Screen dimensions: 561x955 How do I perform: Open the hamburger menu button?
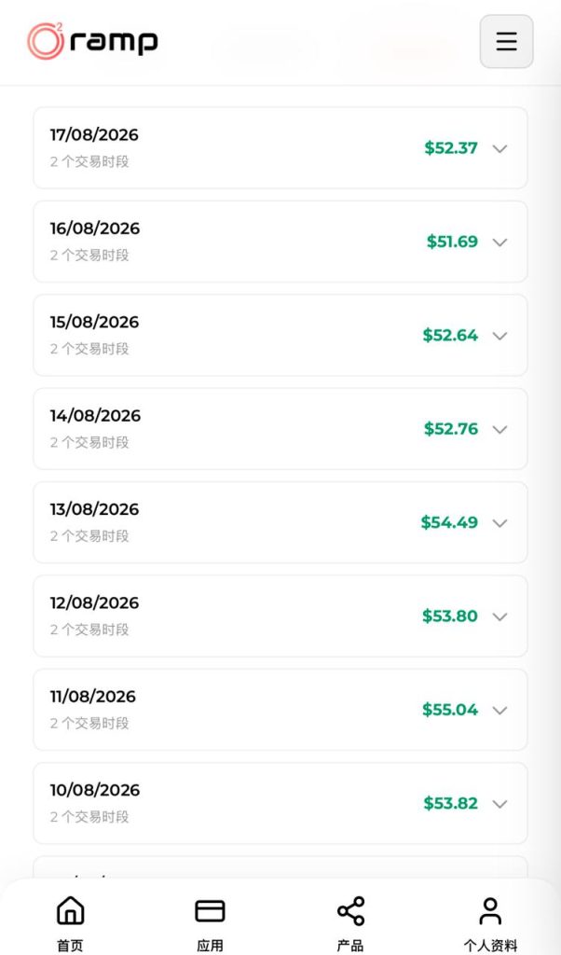(x=506, y=41)
